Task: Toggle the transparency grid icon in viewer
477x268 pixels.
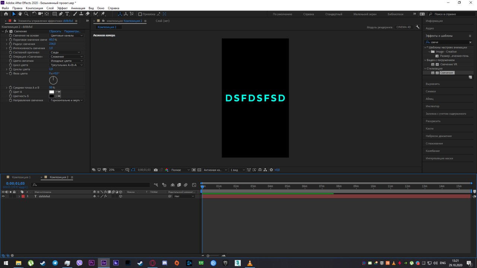Action: click(x=199, y=170)
